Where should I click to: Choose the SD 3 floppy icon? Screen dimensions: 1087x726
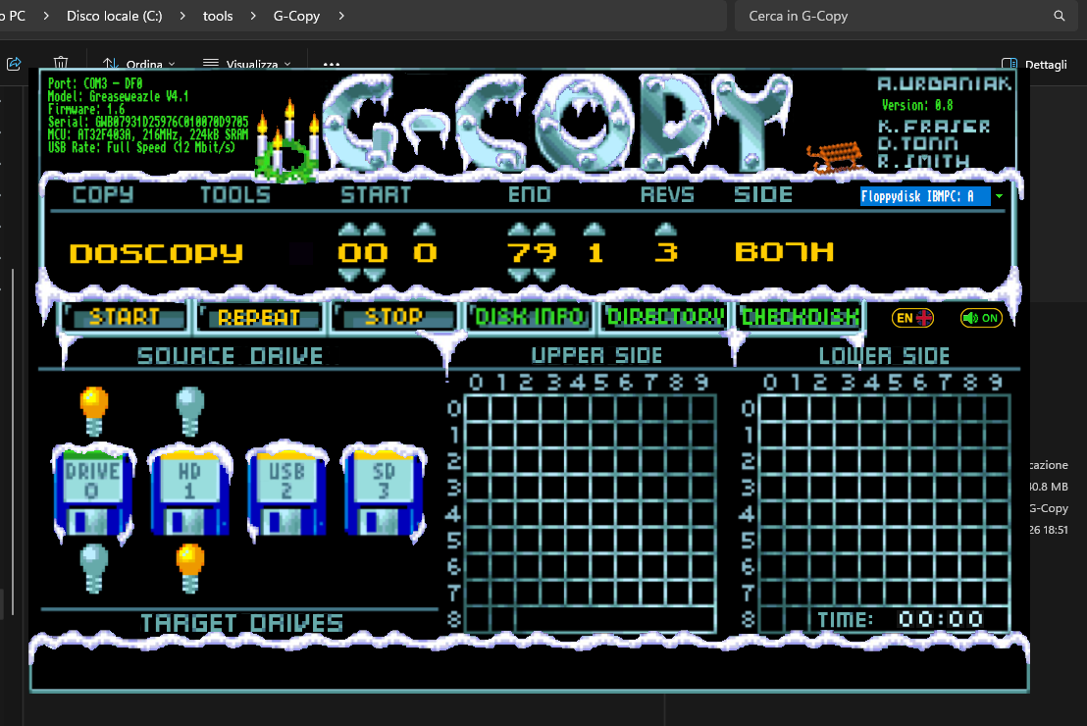pos(383,492)
